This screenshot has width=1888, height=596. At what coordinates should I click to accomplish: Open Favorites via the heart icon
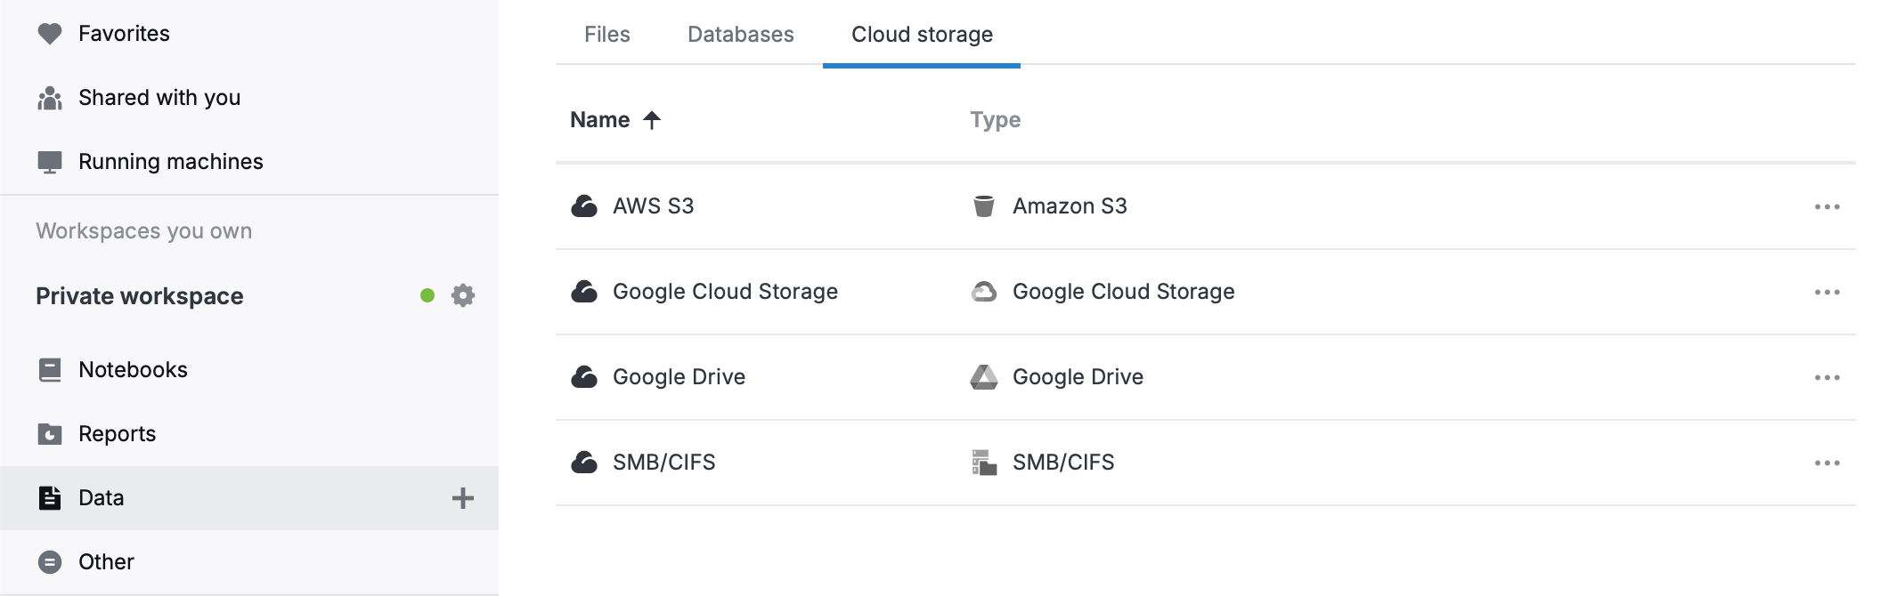(x=50, y=33)
